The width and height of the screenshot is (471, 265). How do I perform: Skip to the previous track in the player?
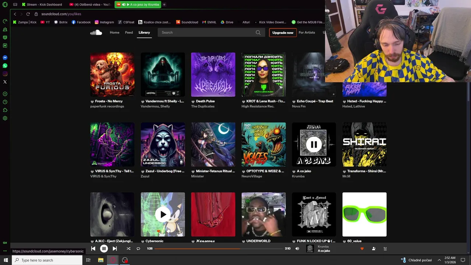pyautogui.click(x=93, y=249)
